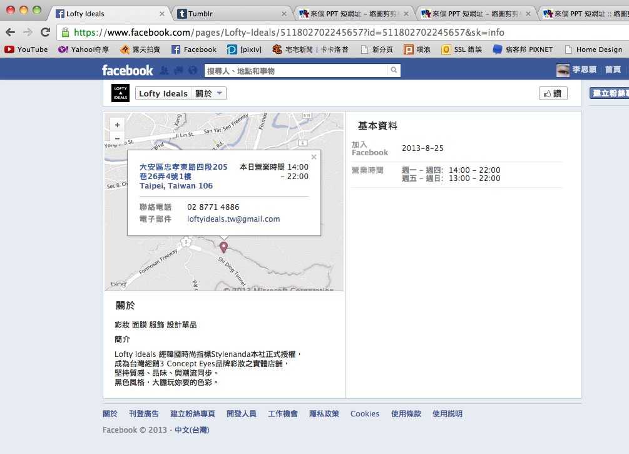Open the 宅宅新聞 bookmark
Viewport: 629px width, 454px height.
[x=310, y=49]
